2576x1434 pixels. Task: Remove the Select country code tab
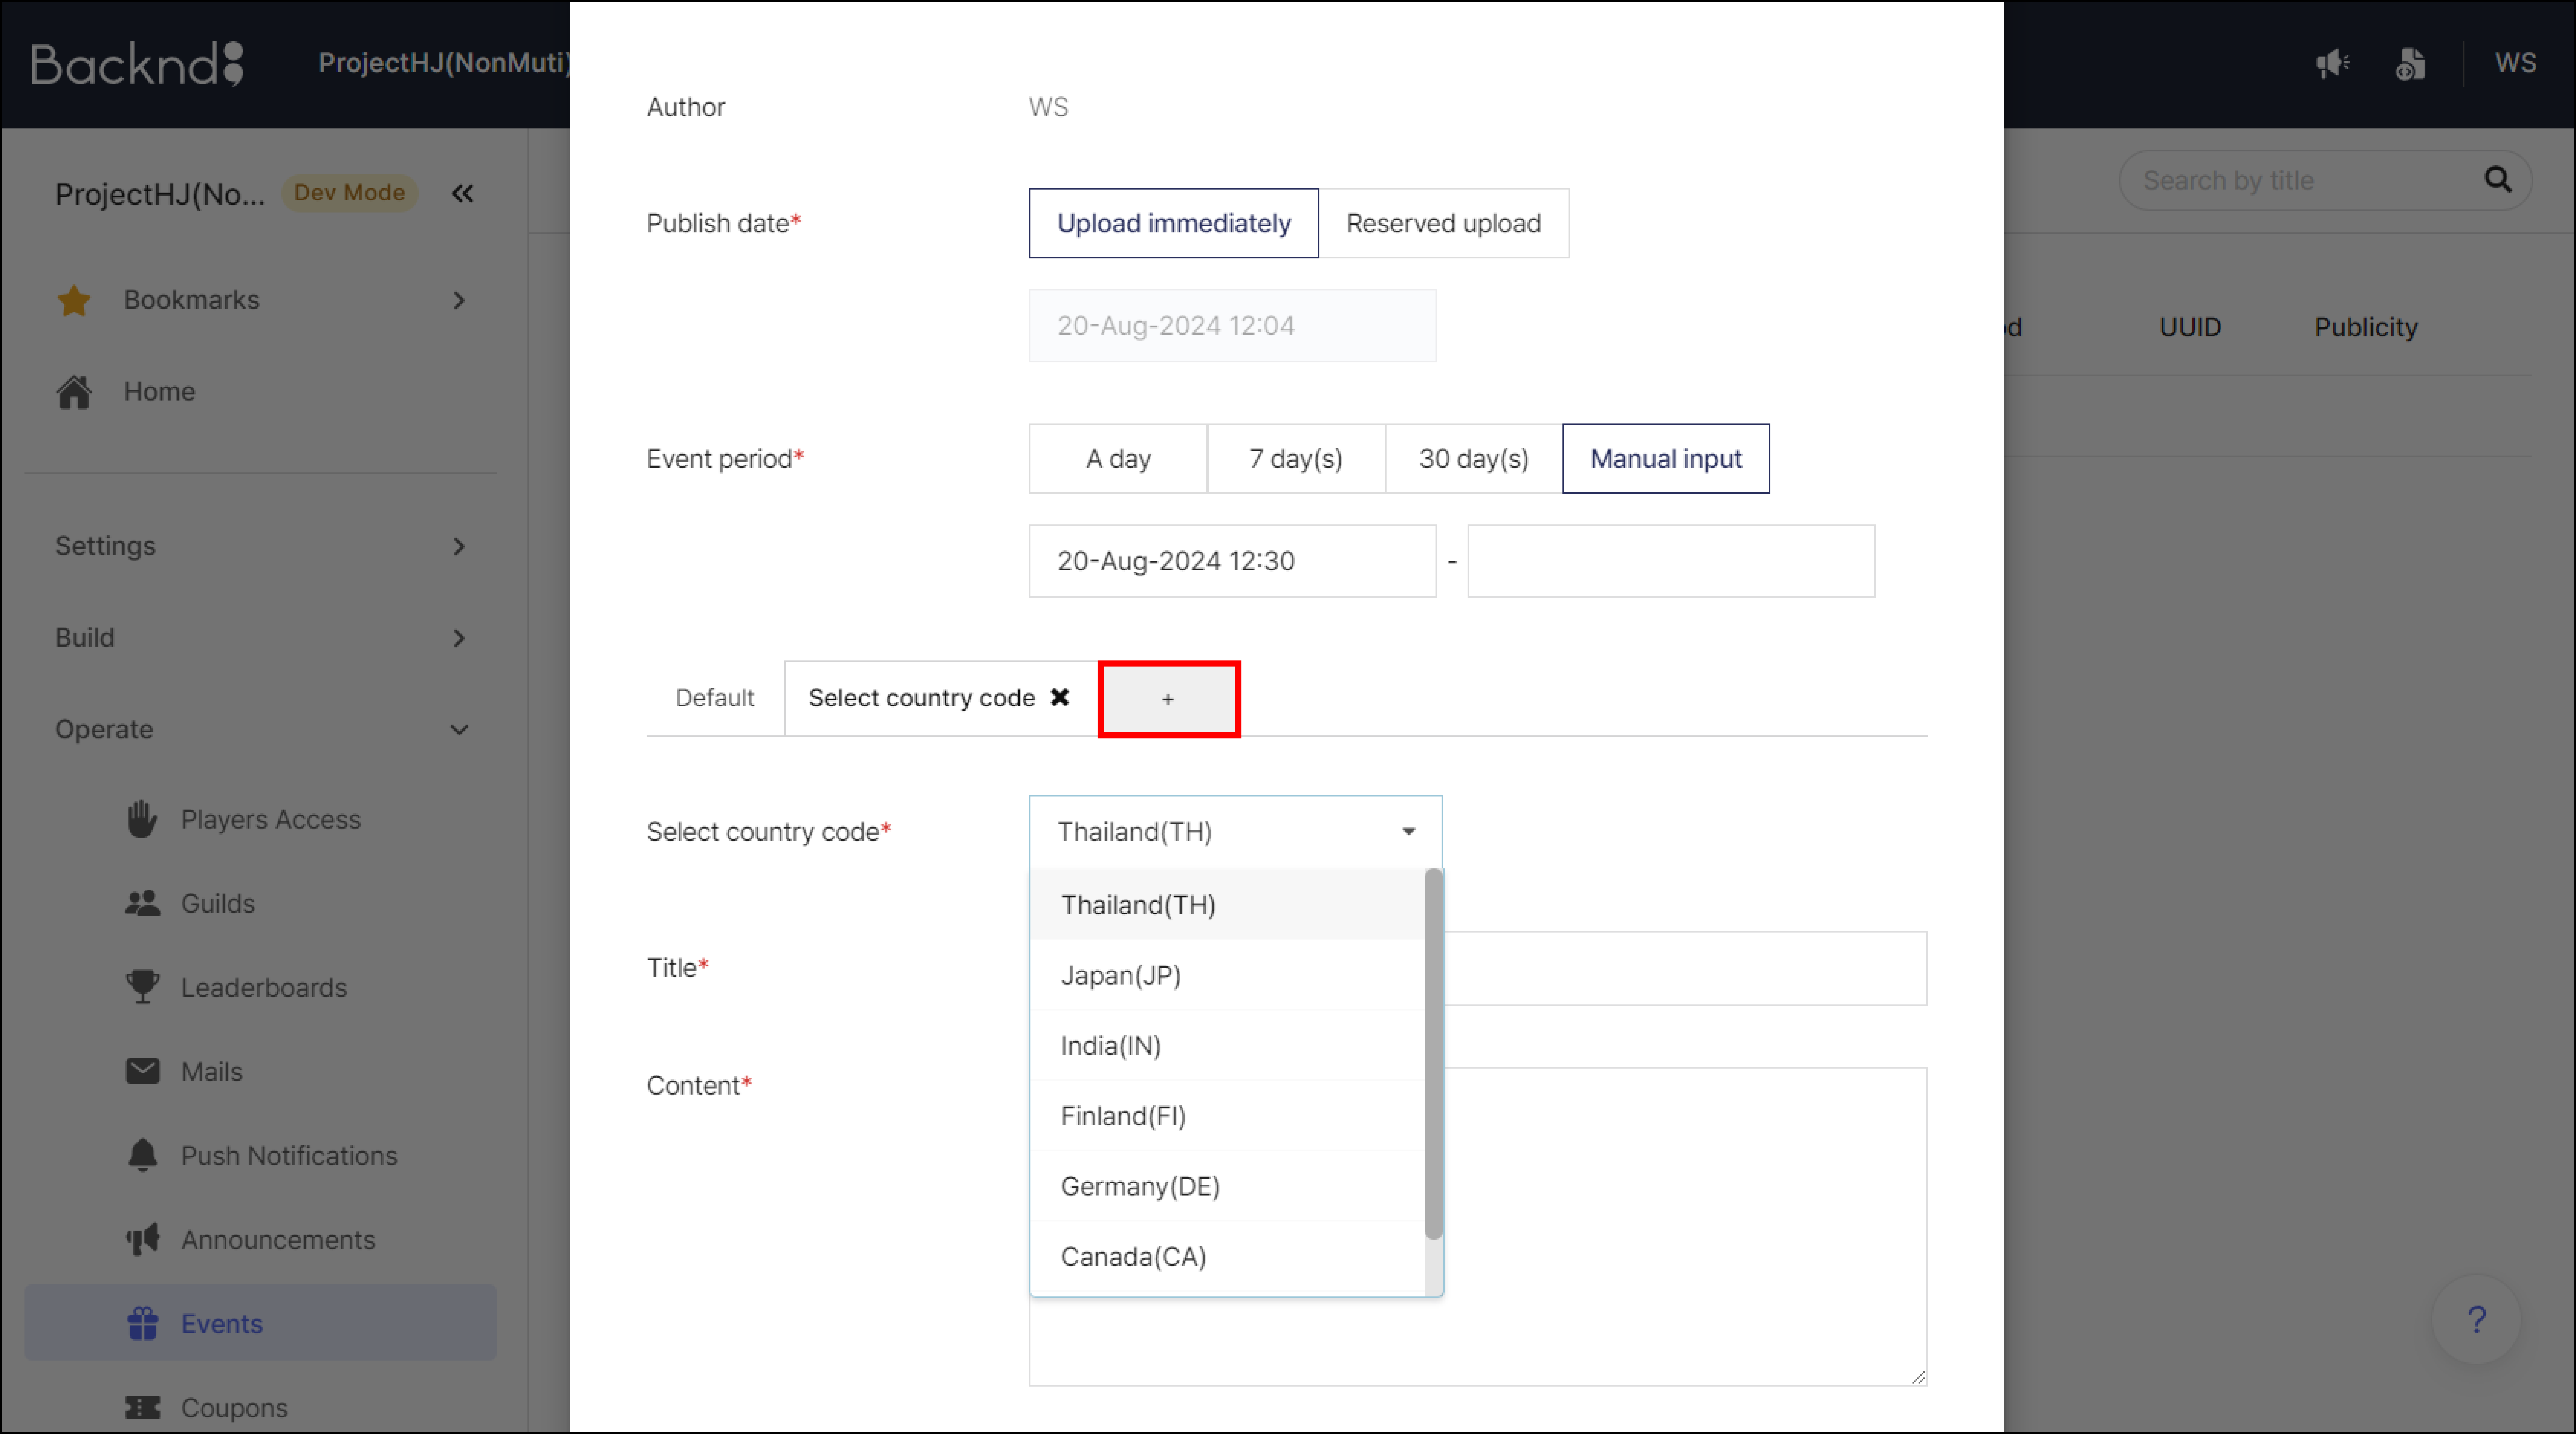[x=1060, y=697]
